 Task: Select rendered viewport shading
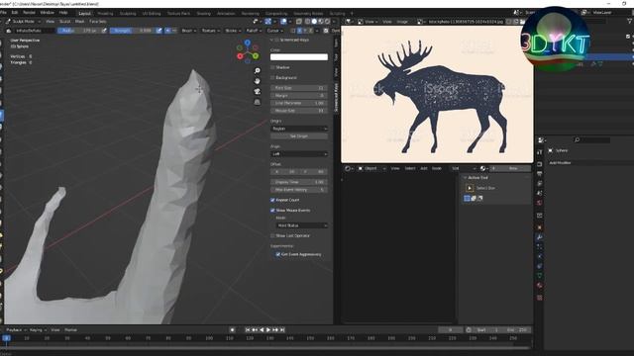click(x=327, y=22)
